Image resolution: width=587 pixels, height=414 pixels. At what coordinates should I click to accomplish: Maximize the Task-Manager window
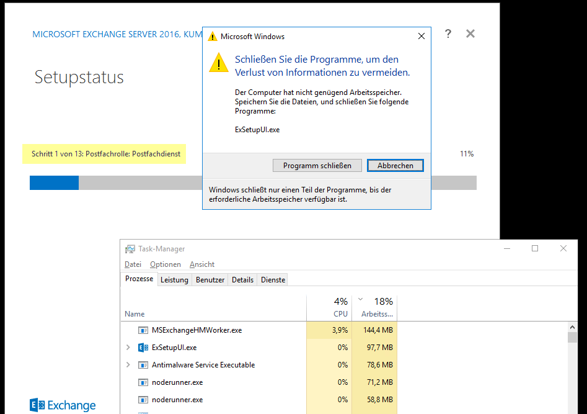pyautogui.click(x=535, y=248)
